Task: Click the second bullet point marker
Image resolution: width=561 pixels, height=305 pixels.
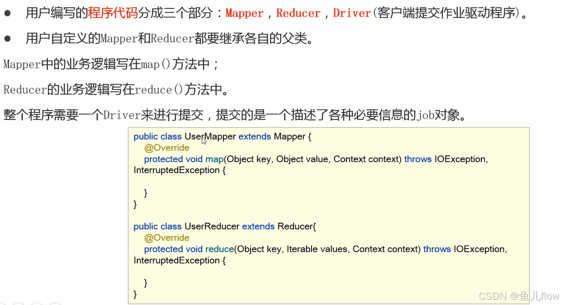Action: coord(6,38)
